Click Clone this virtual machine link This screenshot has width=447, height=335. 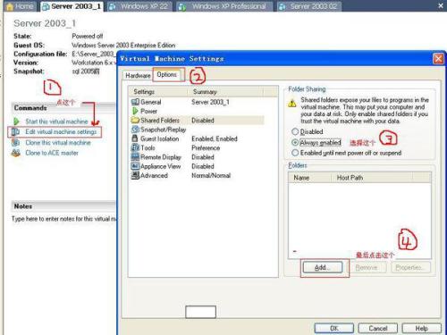pos(58,143)
